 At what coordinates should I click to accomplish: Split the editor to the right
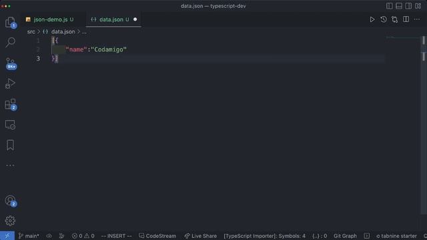tap(406, 19)
